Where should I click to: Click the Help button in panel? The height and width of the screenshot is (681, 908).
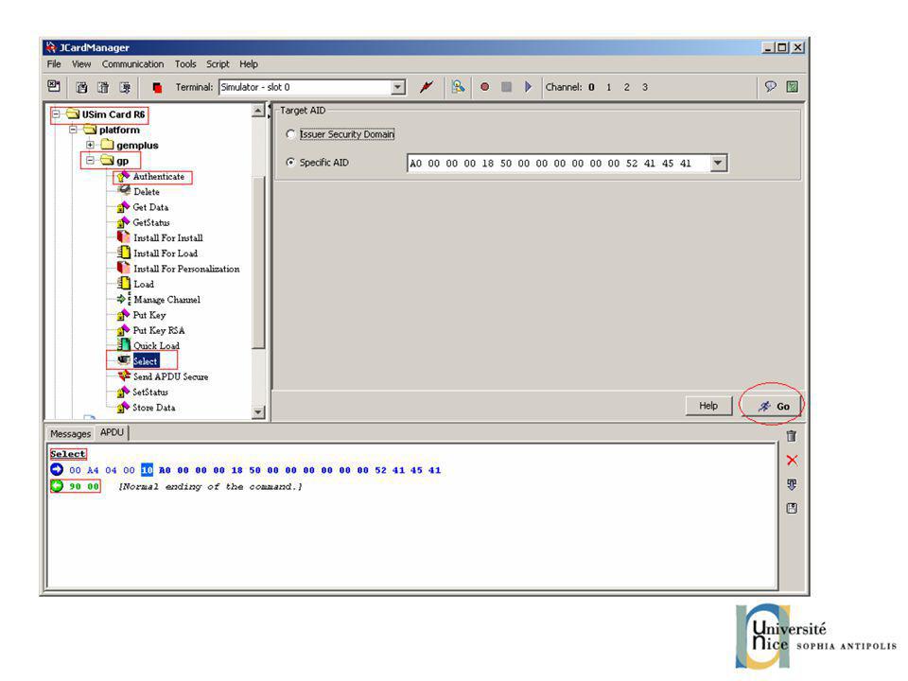click(x=708, y=406)
